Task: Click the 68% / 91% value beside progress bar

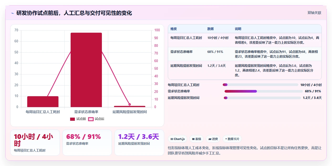Action: 313,91
